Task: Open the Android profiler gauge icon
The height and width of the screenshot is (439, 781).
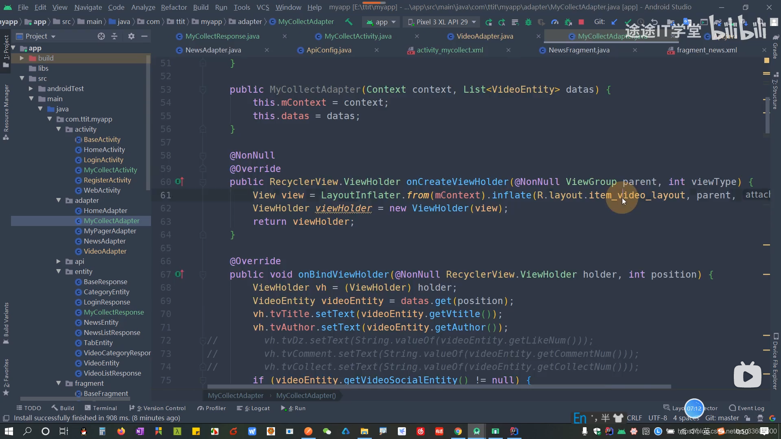Action: click(x=554, y=22)
